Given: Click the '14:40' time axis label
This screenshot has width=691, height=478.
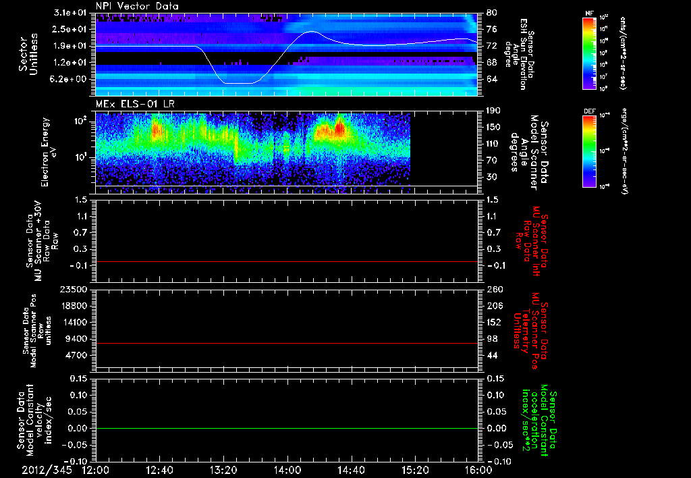Looking at the screenshot, I should [351, 471].
